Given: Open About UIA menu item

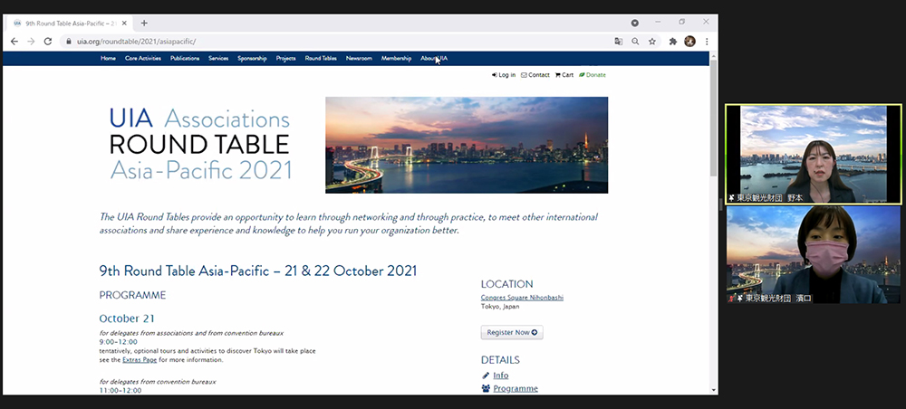Looking at the screenshot, I should (434, 58).
